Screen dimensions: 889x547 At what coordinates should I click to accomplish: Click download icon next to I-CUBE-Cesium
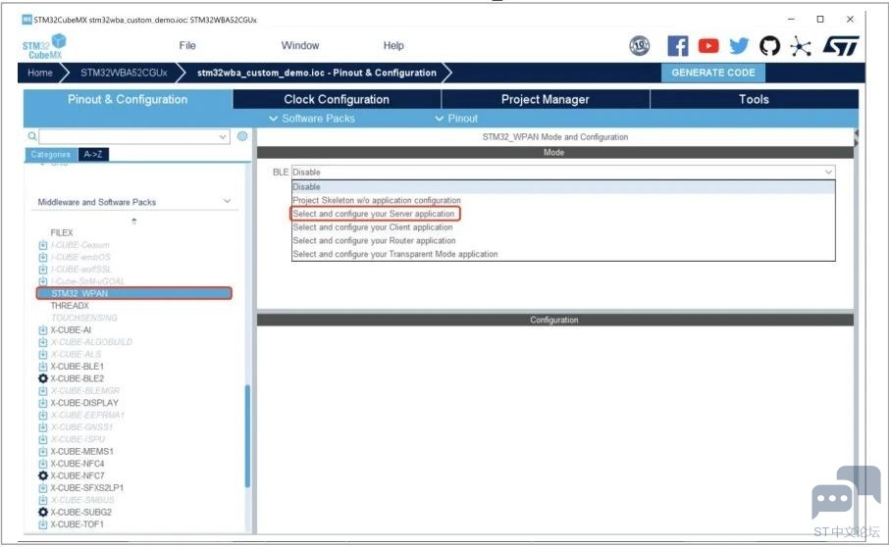42,245
